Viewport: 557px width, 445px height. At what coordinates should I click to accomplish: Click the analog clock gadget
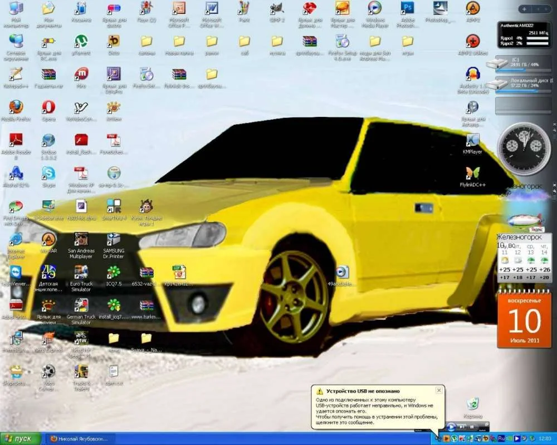coord(523,149)
